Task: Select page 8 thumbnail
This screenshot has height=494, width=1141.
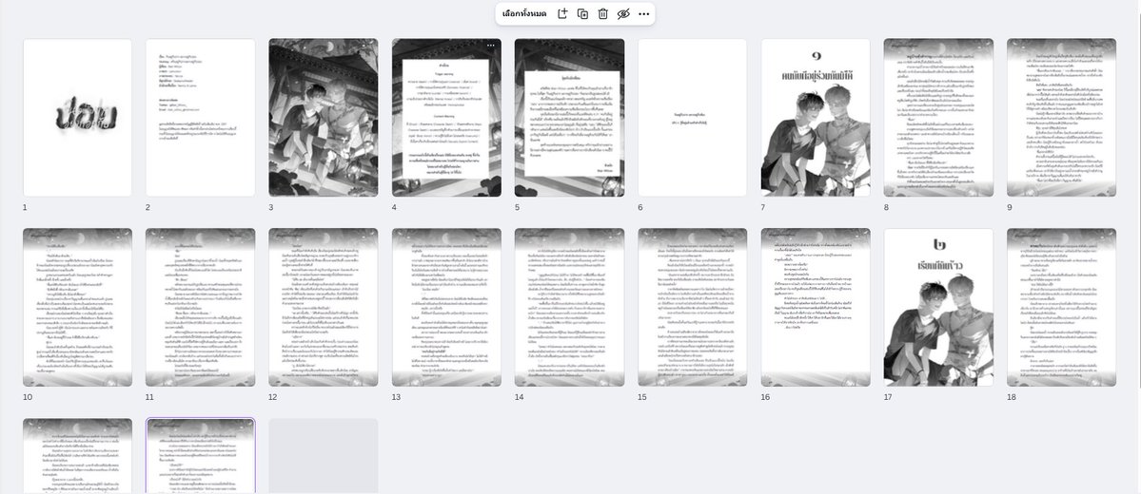Action: (938, 118)
